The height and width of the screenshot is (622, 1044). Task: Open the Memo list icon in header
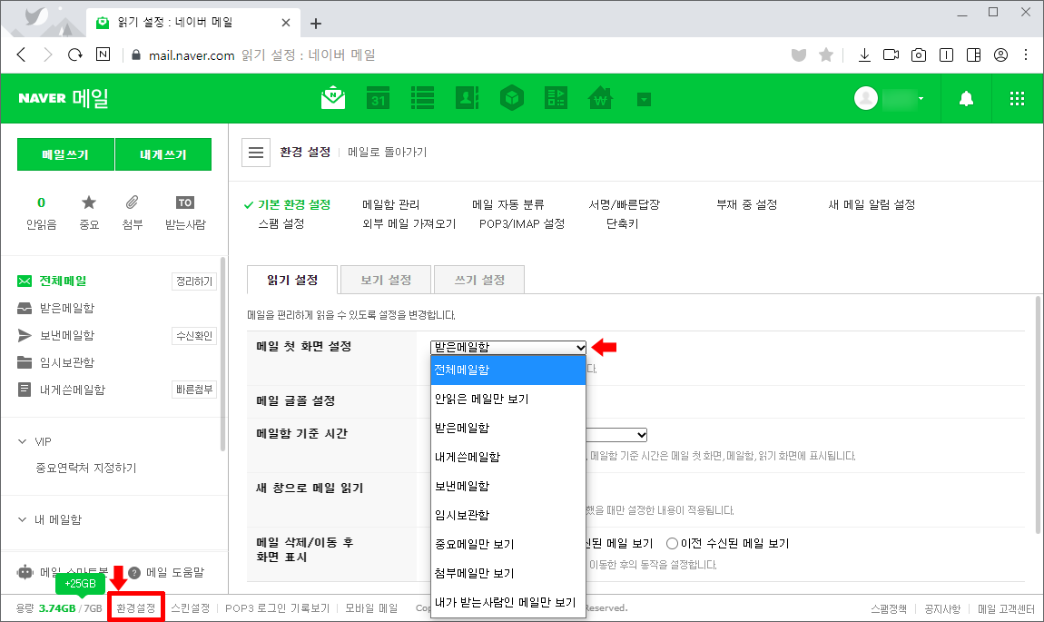coord(422,99)
